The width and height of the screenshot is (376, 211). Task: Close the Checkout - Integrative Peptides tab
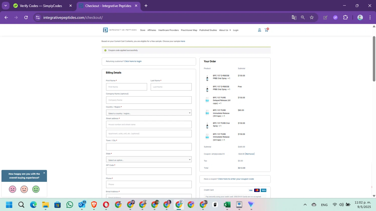136,6
